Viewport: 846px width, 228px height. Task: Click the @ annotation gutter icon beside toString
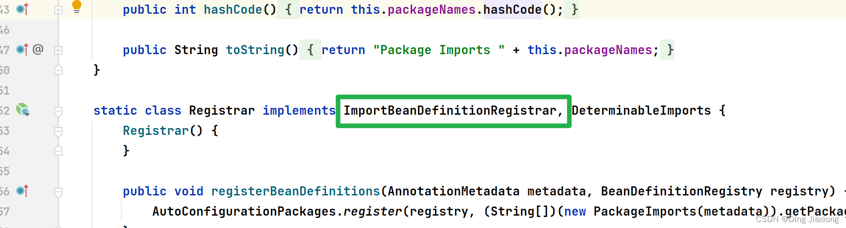pos(38,49)
